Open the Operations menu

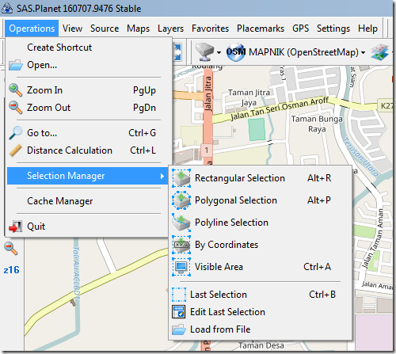(x=32, y=29)
